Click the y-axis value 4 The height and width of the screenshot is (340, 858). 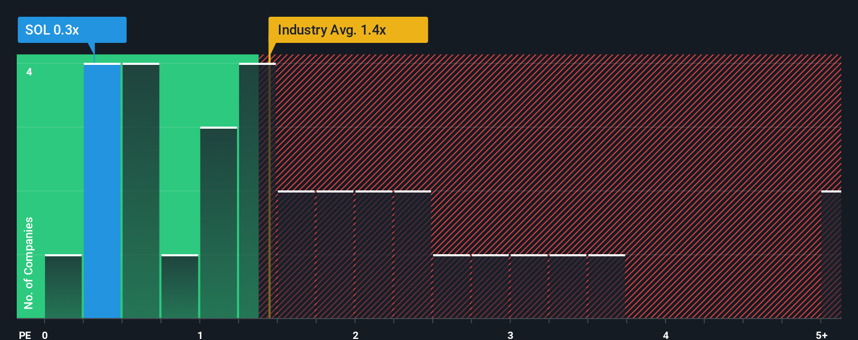point(29,72)
